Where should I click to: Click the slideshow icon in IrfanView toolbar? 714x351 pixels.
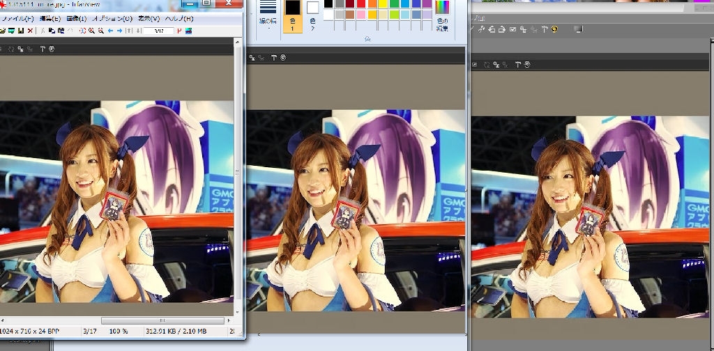point(11,31)
